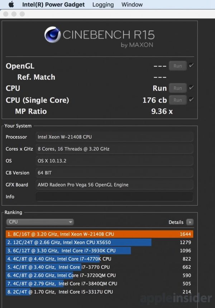Run the OpenGL benchmark
The image size is (215, 308).
[178, 66]
